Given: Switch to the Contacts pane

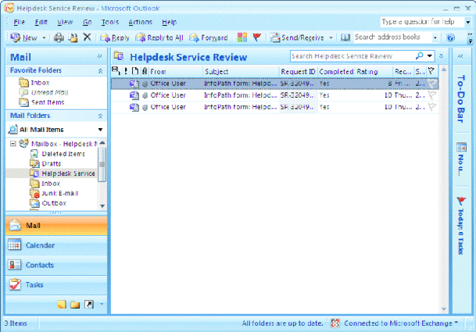Looking at the screenshot, I should point(56,265).
